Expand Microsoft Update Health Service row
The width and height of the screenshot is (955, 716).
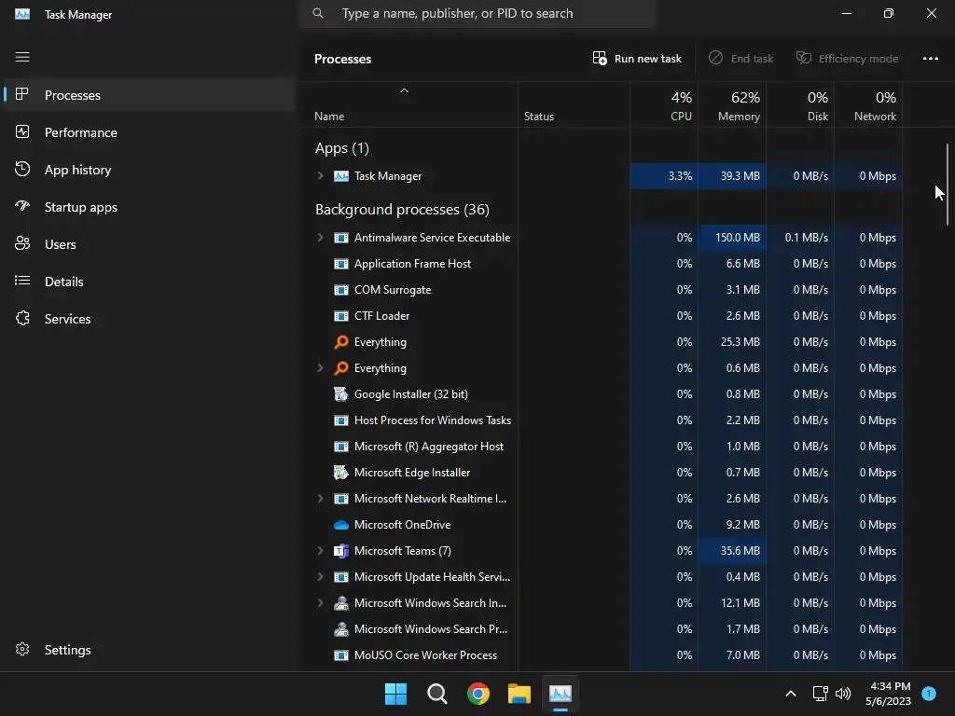(321, 576)
